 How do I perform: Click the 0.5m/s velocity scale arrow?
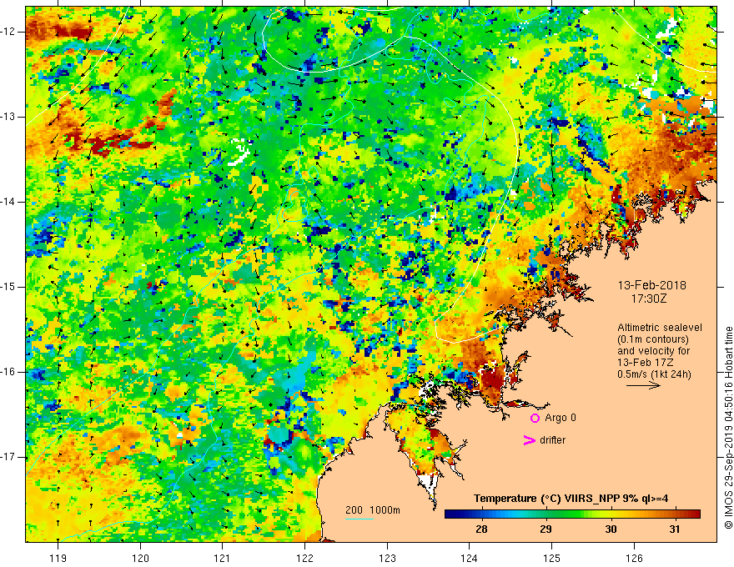click(x=643, y=385)
